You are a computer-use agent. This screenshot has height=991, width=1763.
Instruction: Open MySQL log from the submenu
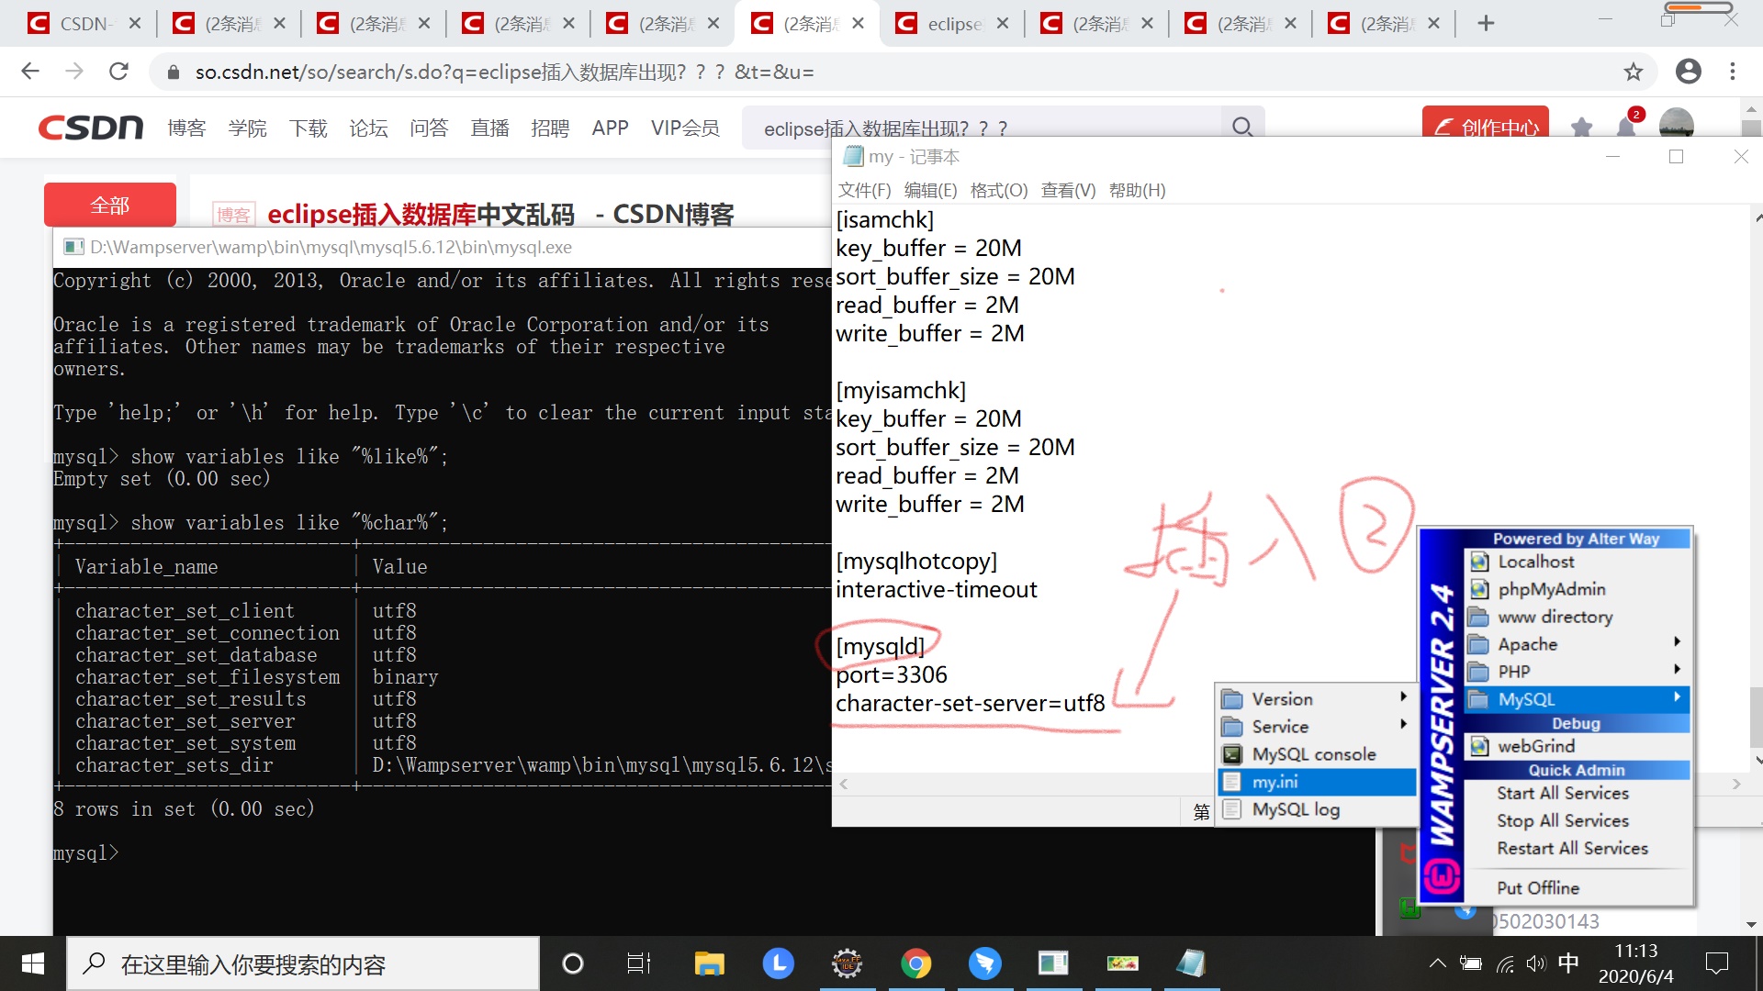[x=1316, y=809]
